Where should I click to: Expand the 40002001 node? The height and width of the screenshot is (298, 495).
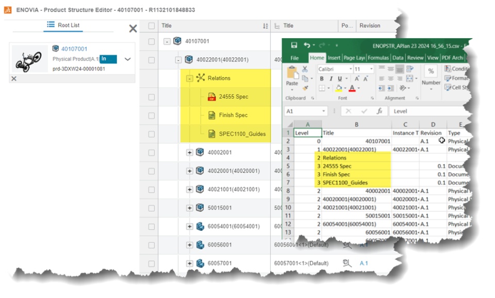coord(189,153)
